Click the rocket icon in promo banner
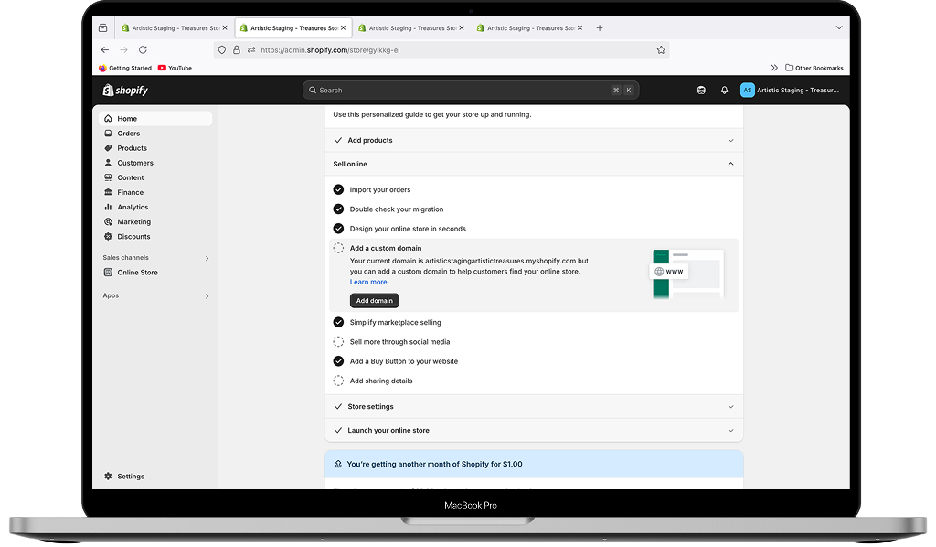Viewport: 936px width, 547px height. (x=338, y=464)
